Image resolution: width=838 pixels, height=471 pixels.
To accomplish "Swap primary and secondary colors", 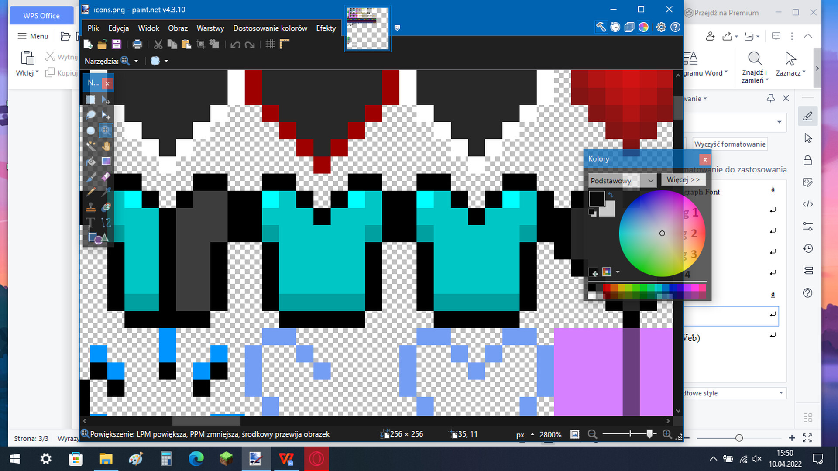I will pyautogui.click(x=611, y=195).
